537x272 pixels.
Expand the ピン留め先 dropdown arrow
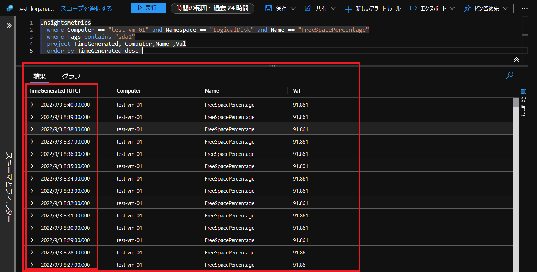click(505, 8)
